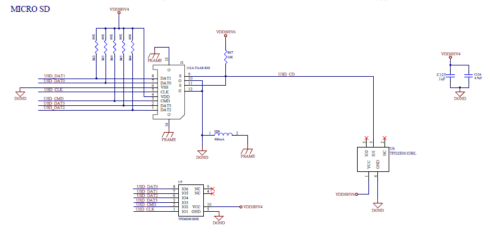Click the U6 TPD2E001DRL chip body
Image resolution: width=490 pixels, height=232 pixels.
[373, 159]
